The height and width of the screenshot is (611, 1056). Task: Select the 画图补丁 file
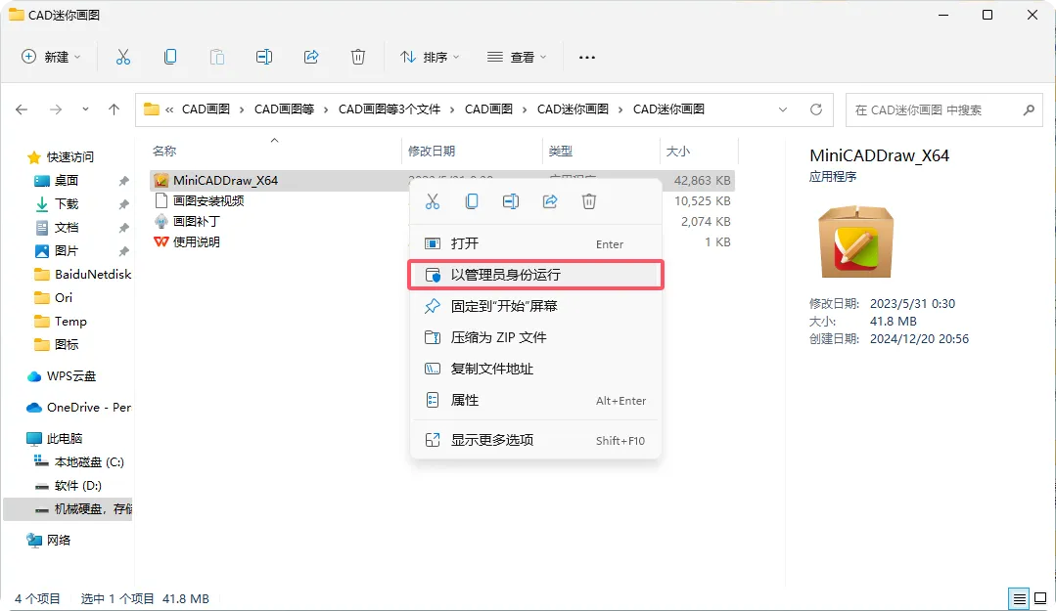(x=196, y=221)
